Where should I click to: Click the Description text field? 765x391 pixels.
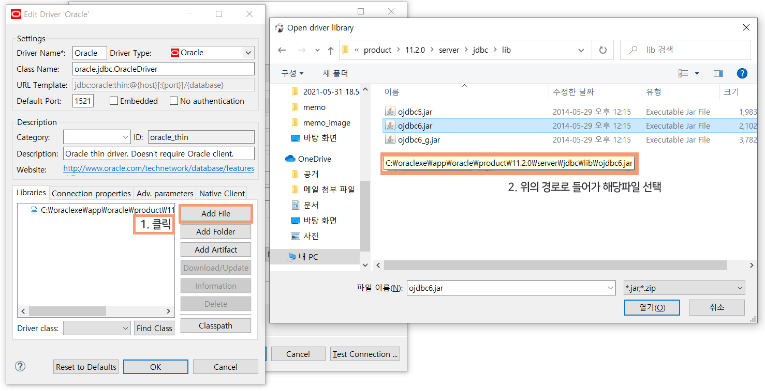point(159,153)
